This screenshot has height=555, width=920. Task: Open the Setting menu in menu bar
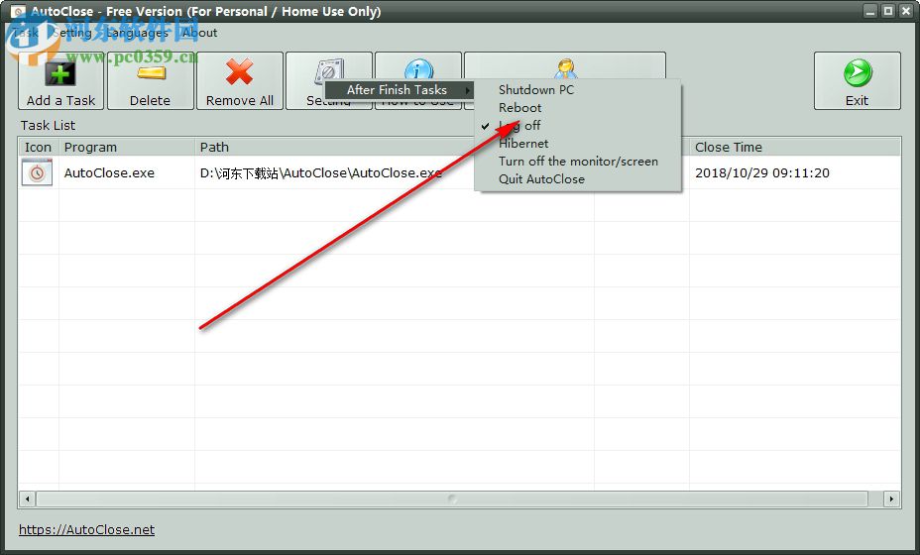[71, 33]
